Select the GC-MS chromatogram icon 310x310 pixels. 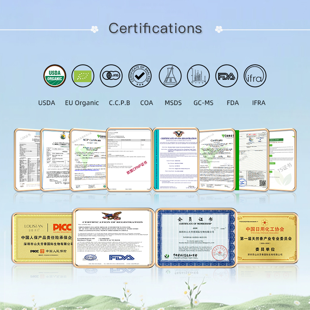[198, 76]
